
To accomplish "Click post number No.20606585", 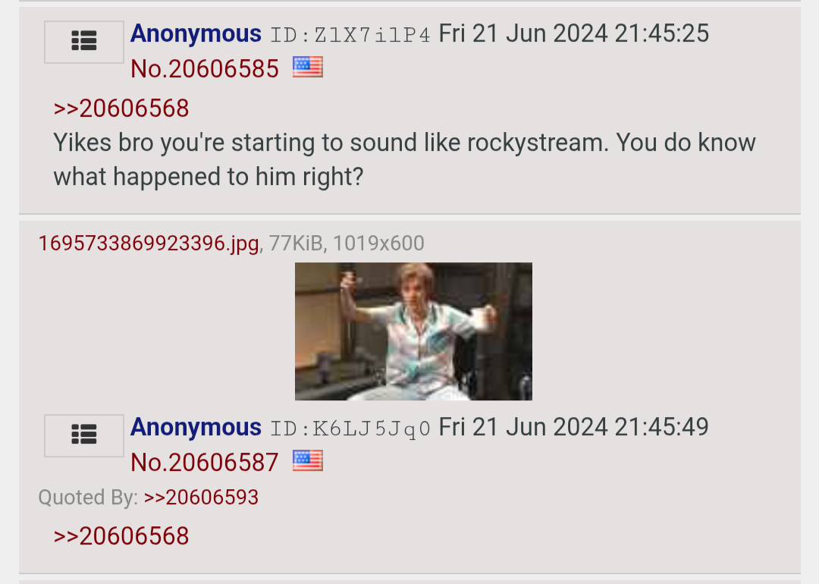I will (205, 69).
